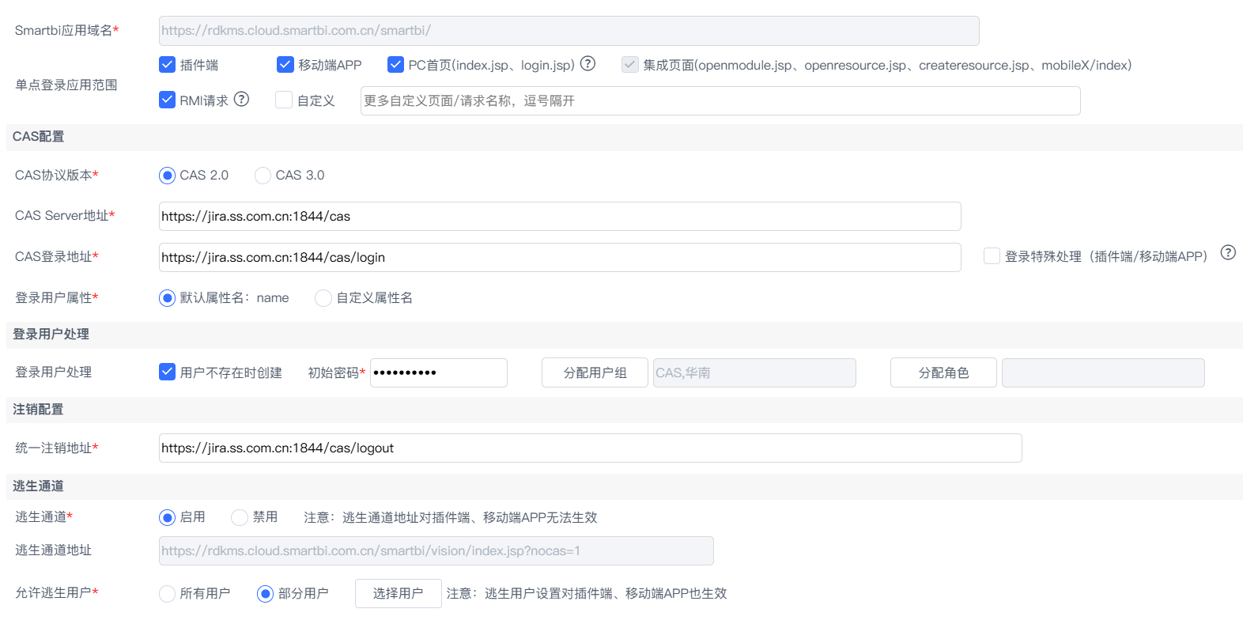Select the CAS 3.0 protocol version
The width and height of the screenshot is (1243, 620).
pos(263,176)
